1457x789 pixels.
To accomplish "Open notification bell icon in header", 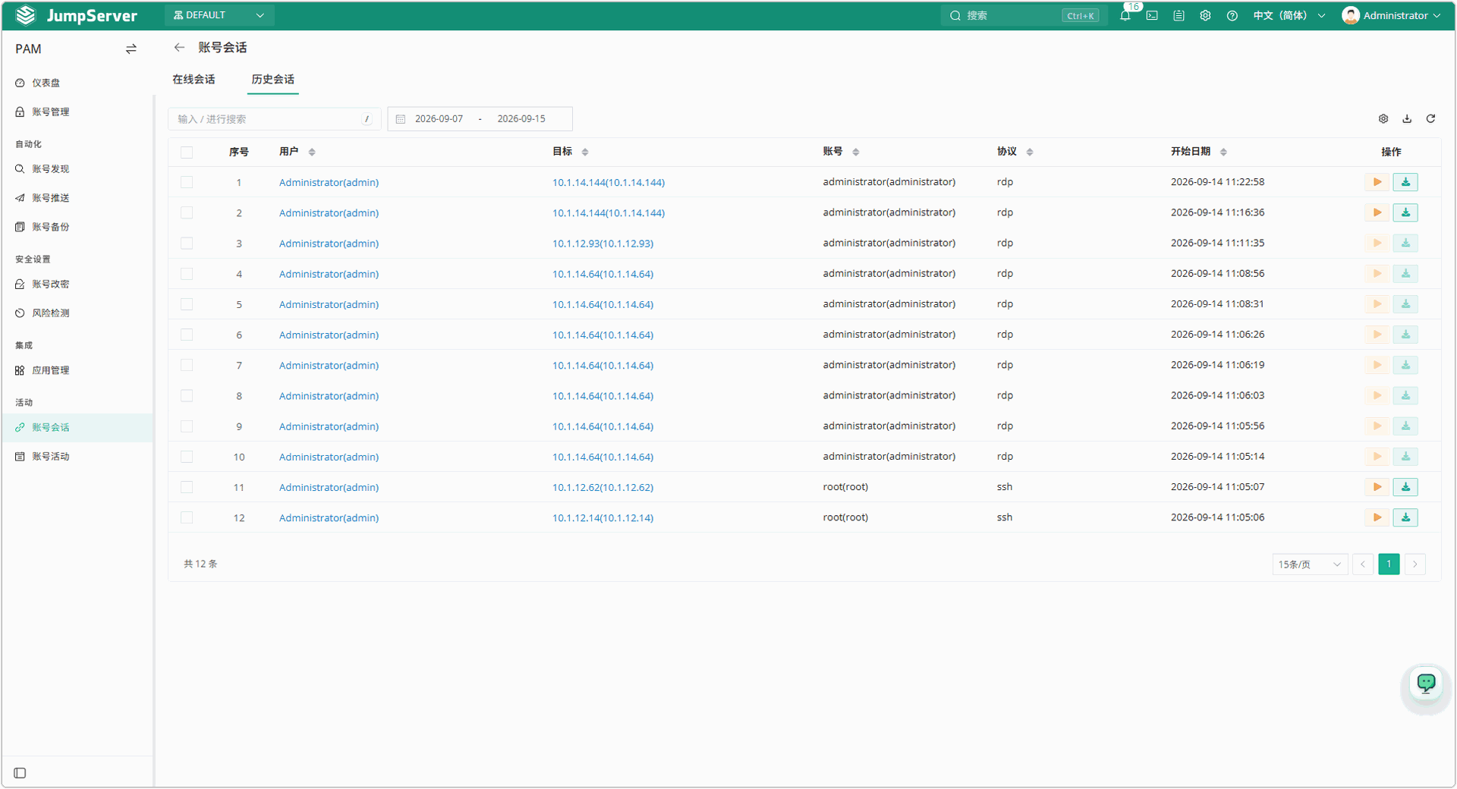I will [x=1125, y=15].
